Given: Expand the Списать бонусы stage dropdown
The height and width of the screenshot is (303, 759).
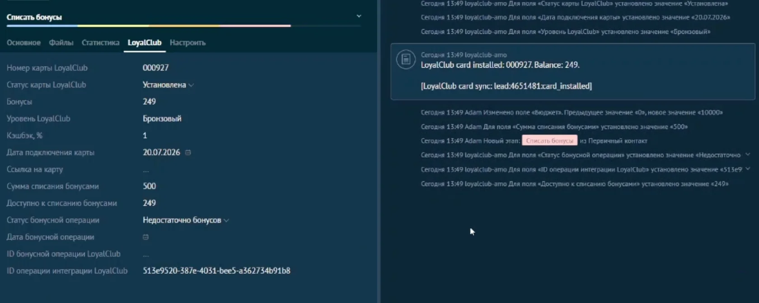Looking at the screenshot, I should [359, 16].
